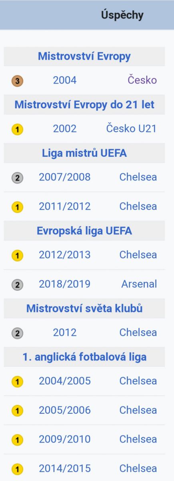Click the silver medal icon beside 2012
Viewport: 174px width, 481px height.
click(x=17, y=333)
